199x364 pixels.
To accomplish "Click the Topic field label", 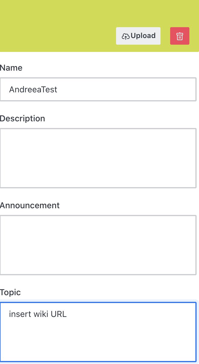I will pos(11,292).
